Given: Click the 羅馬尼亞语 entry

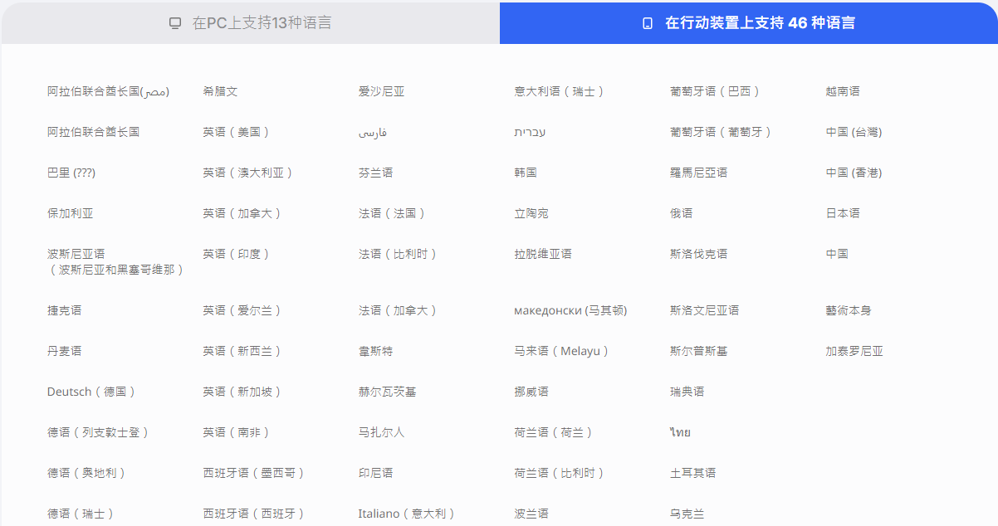Looking at the screenshot, I should click(x=699, y=173).
